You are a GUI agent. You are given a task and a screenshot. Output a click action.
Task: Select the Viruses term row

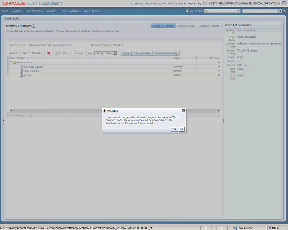(x=113, y=75)
